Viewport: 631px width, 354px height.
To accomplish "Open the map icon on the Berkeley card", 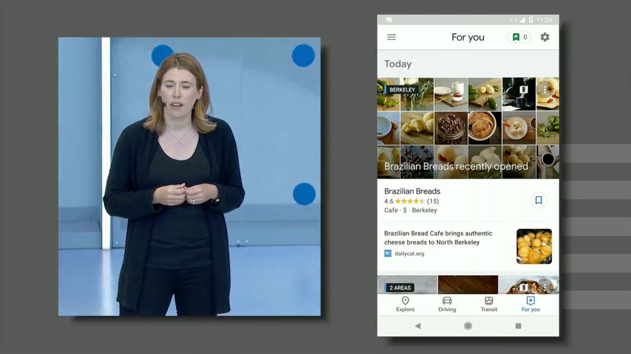I will point(524,89).
